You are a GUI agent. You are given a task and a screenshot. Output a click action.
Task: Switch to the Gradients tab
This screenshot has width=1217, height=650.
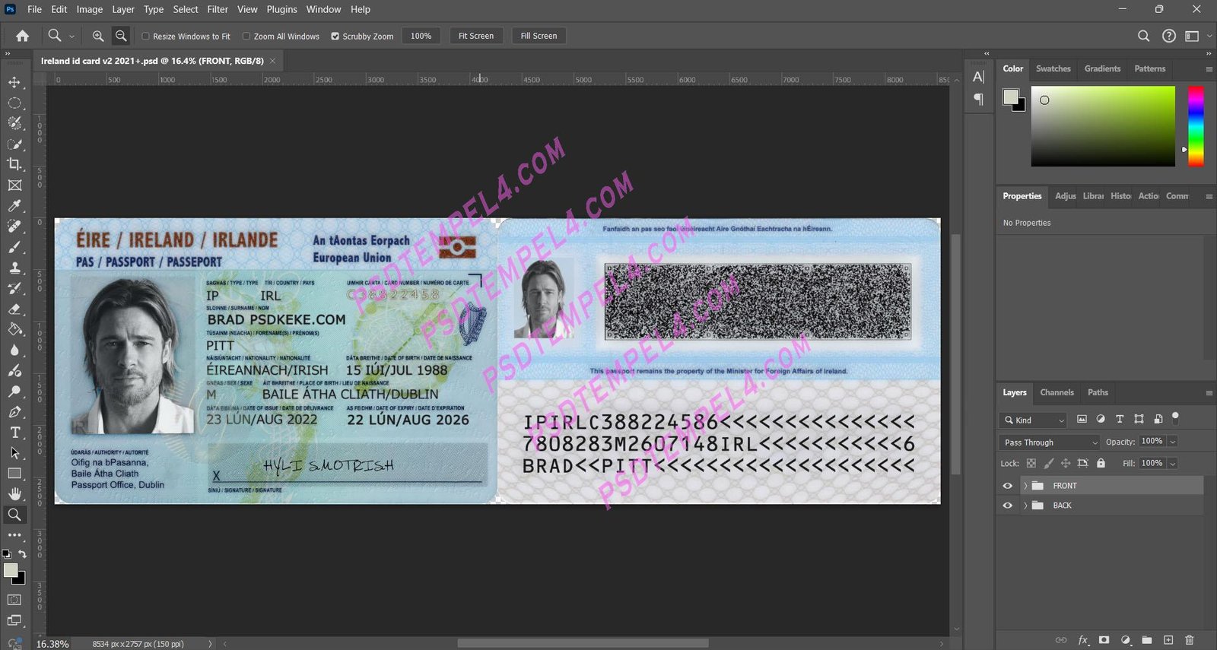click(1102, 68)
